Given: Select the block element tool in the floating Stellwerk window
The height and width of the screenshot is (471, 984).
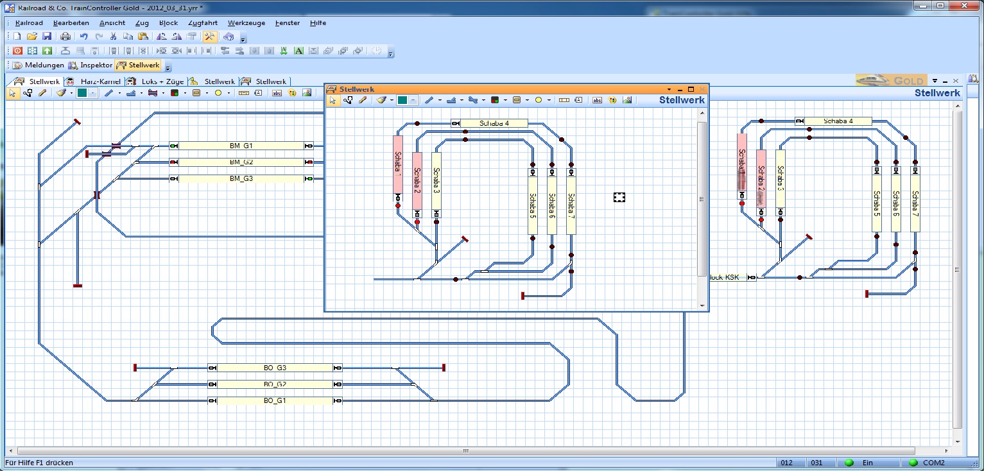Looking at the screenshot, I should (517, 100).
